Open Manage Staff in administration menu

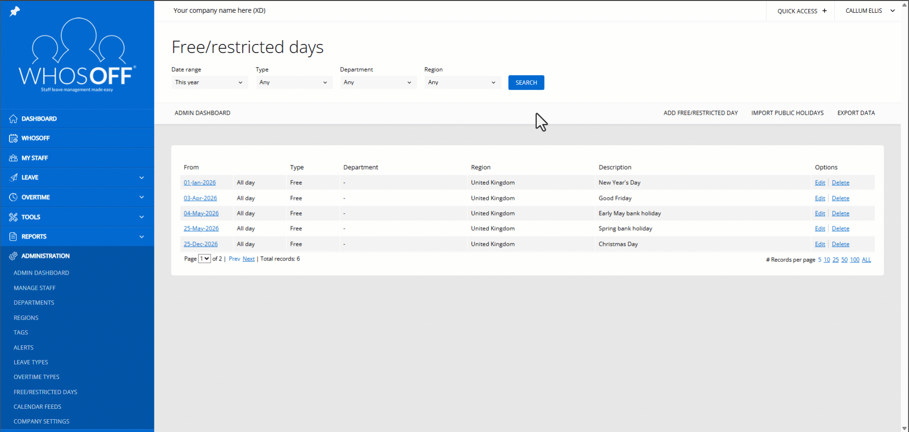click(x=35, y=288)
